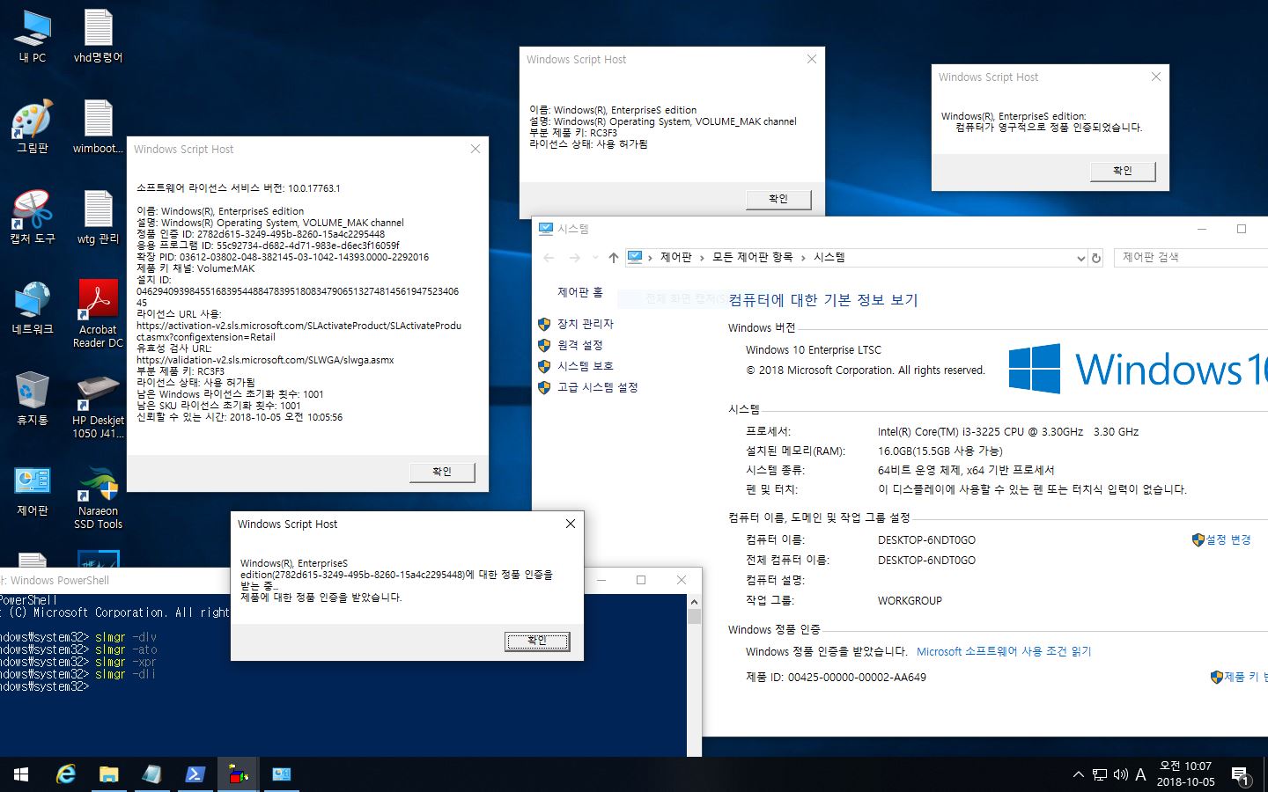Go up one level in system window
The height and width of the screenshot is (792, 1268).
pos(614,258)
